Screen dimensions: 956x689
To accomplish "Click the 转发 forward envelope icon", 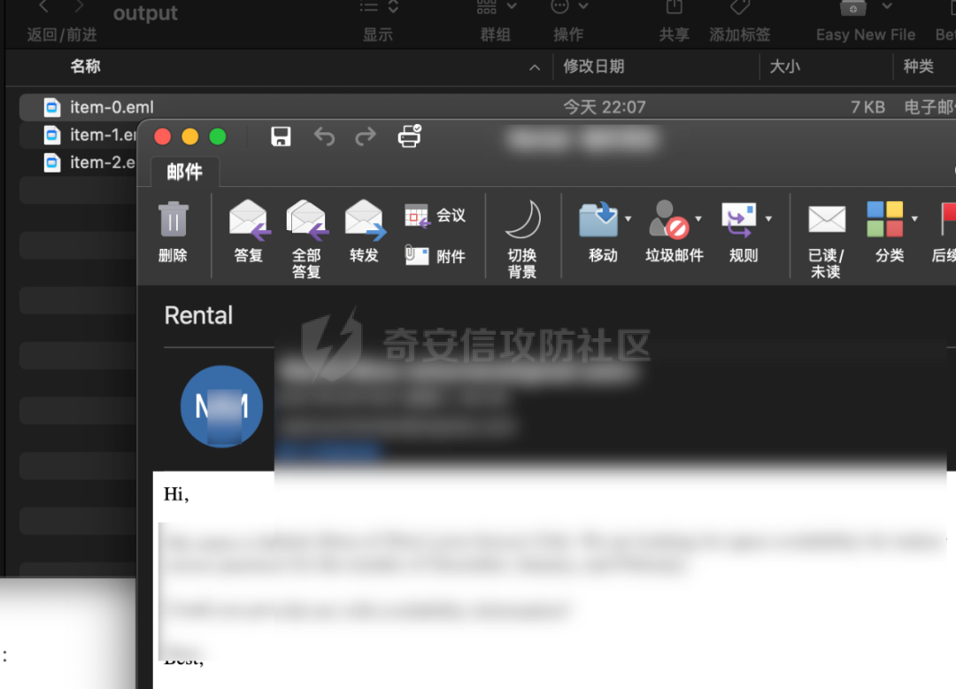I will (x=366, y=220).
